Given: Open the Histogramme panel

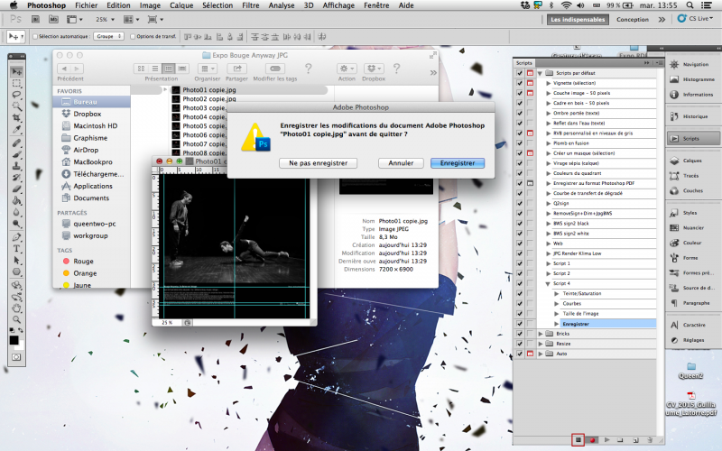Looking at the screenshot, I should click(x=693, y=79).
